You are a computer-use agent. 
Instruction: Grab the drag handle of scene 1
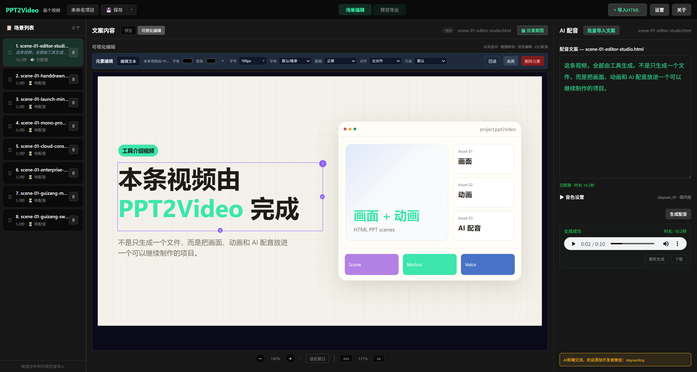(x=10, y=52)
